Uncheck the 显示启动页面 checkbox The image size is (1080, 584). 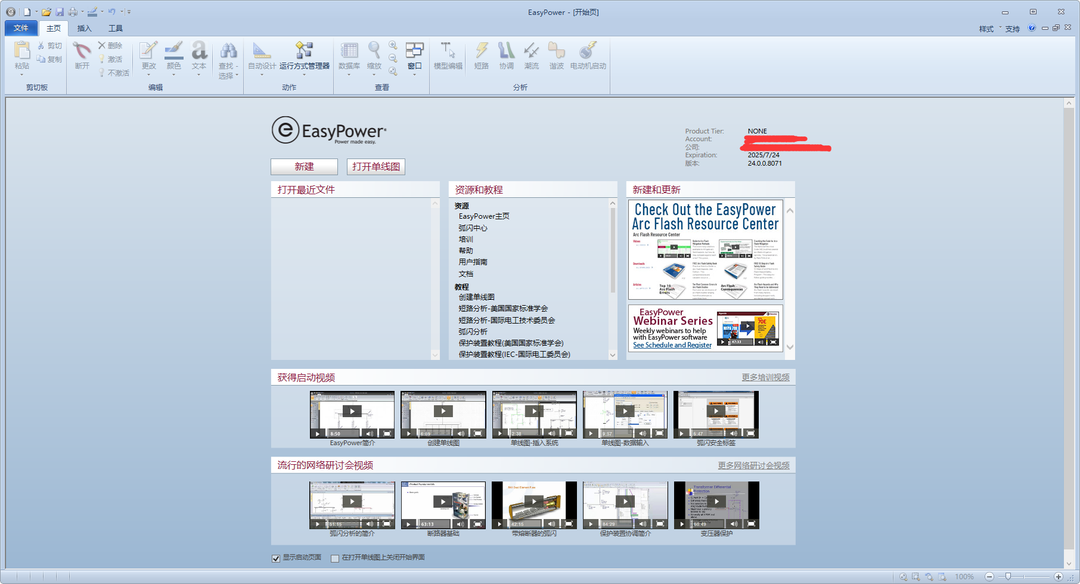[x=276, y=558]
